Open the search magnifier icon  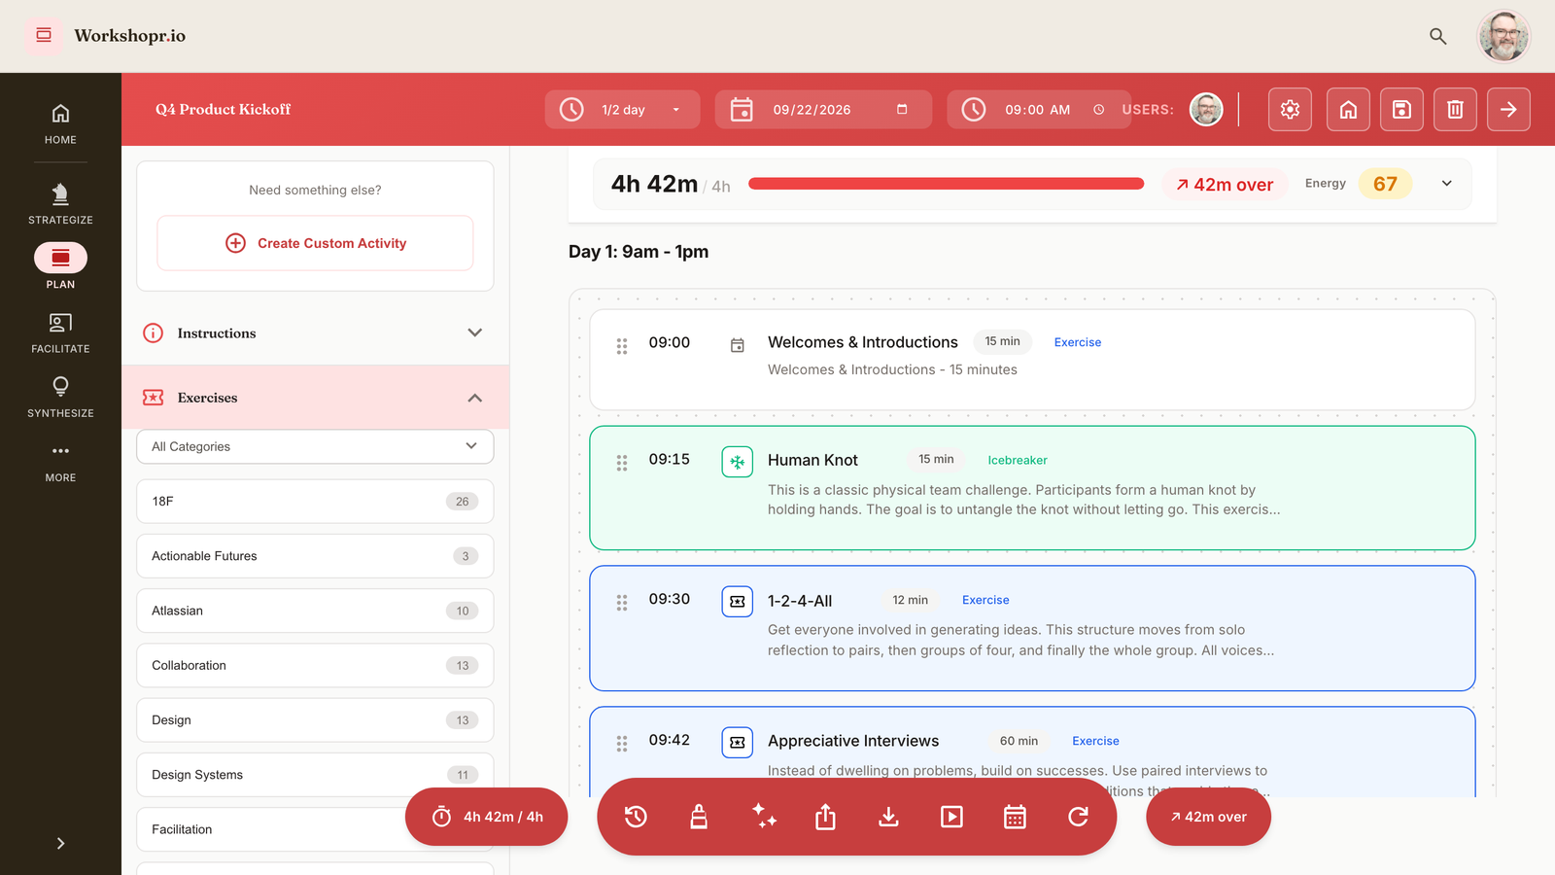[x=1437, y=36]
